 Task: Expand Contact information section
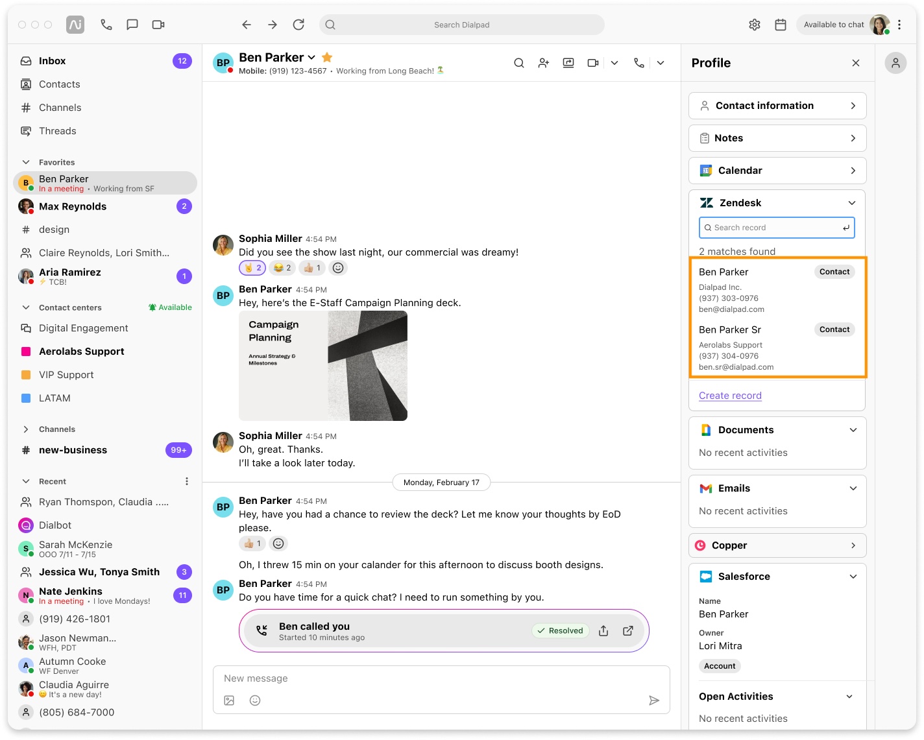point(777,106)
